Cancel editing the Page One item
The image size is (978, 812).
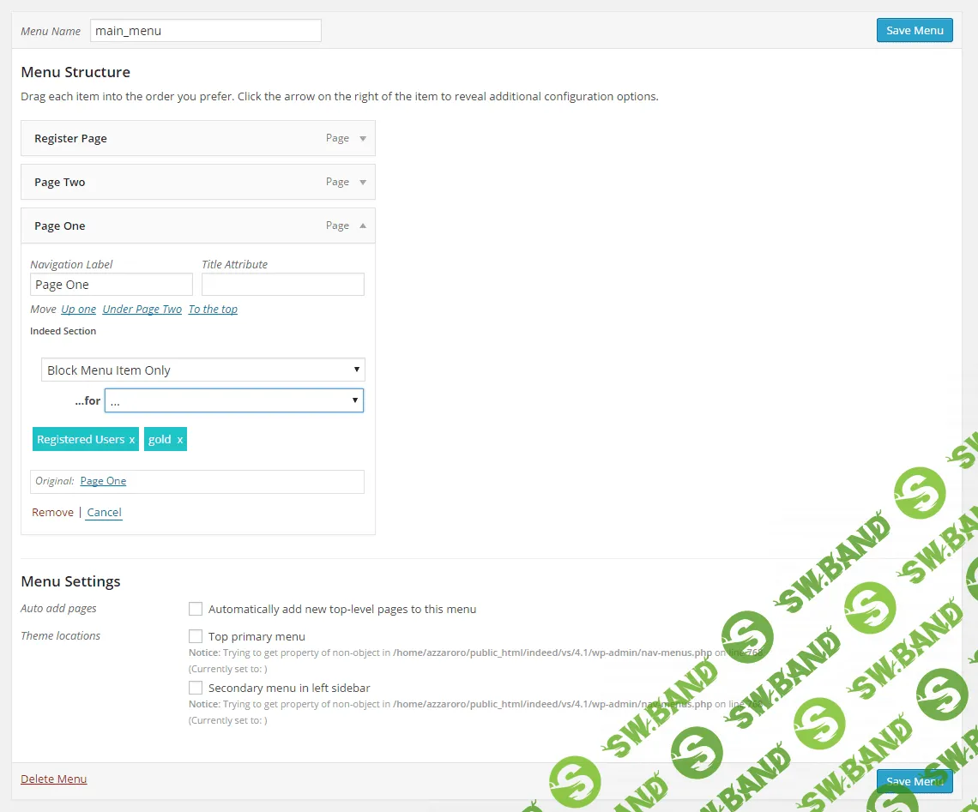point(104,512)
